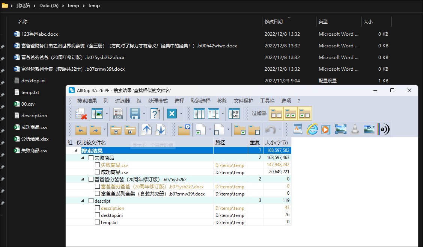Open dropdown arrow beside save icon

coord(144,114)
